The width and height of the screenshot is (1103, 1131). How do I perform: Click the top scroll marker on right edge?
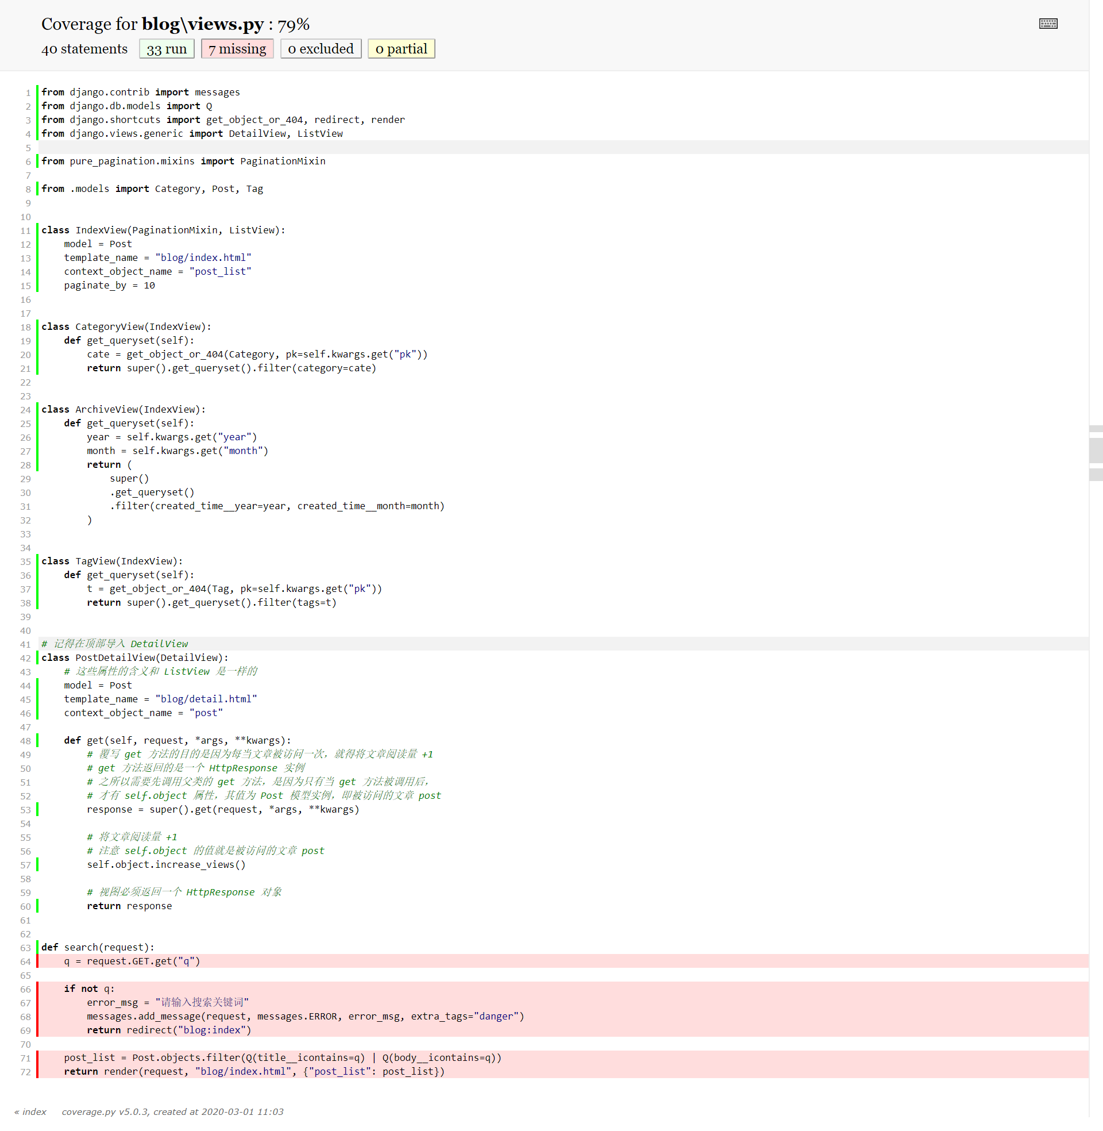point(1096,429)
